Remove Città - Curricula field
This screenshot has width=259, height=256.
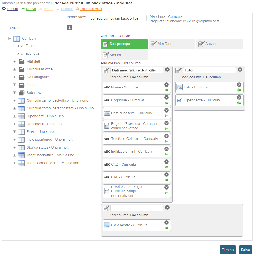(166, 162)
